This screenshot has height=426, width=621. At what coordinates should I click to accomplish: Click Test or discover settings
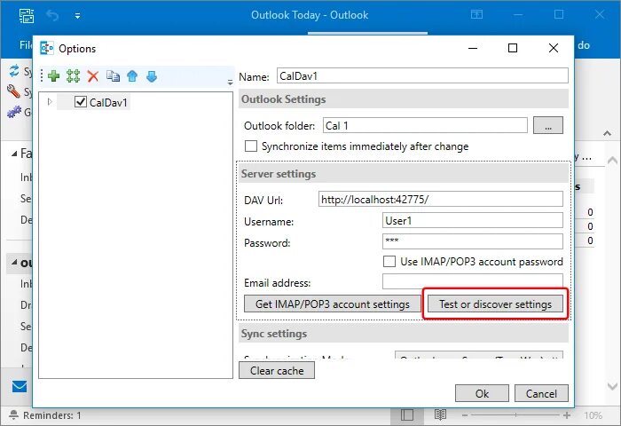(x=495, y=304)
